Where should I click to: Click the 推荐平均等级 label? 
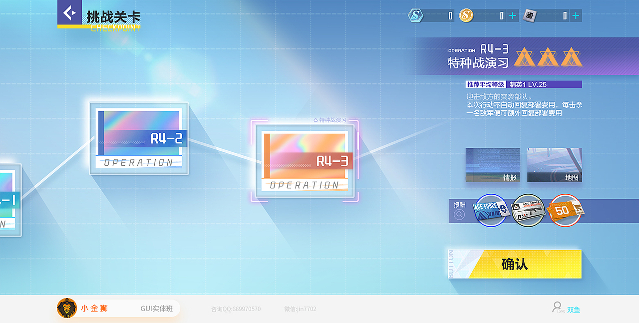point(486,84)
